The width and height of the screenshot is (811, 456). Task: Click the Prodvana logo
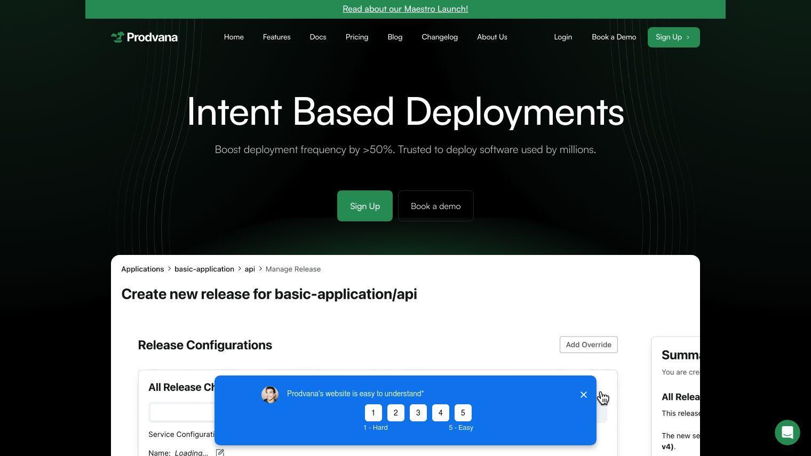pyautogui.click(x=144, y=37)
